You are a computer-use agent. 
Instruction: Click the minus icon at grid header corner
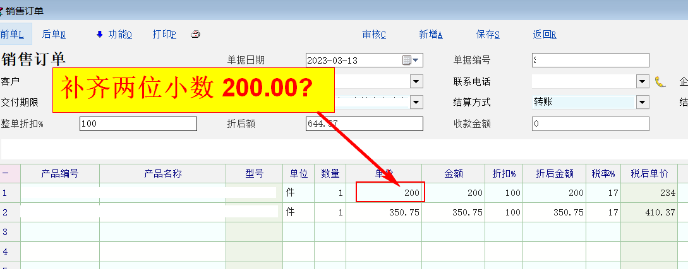[6, 173]
